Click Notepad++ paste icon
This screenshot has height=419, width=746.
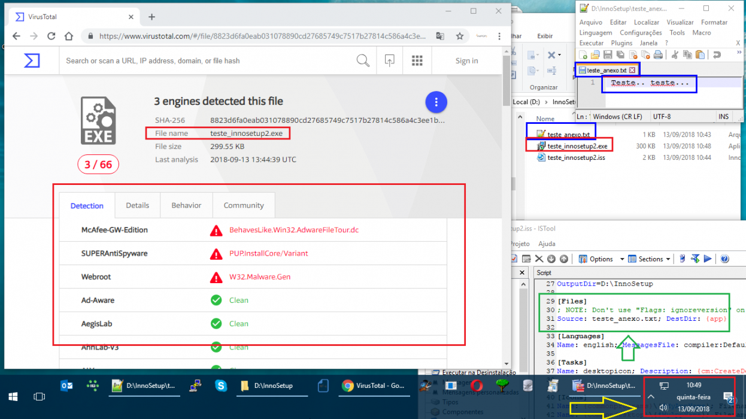click(x=700, y=55)
